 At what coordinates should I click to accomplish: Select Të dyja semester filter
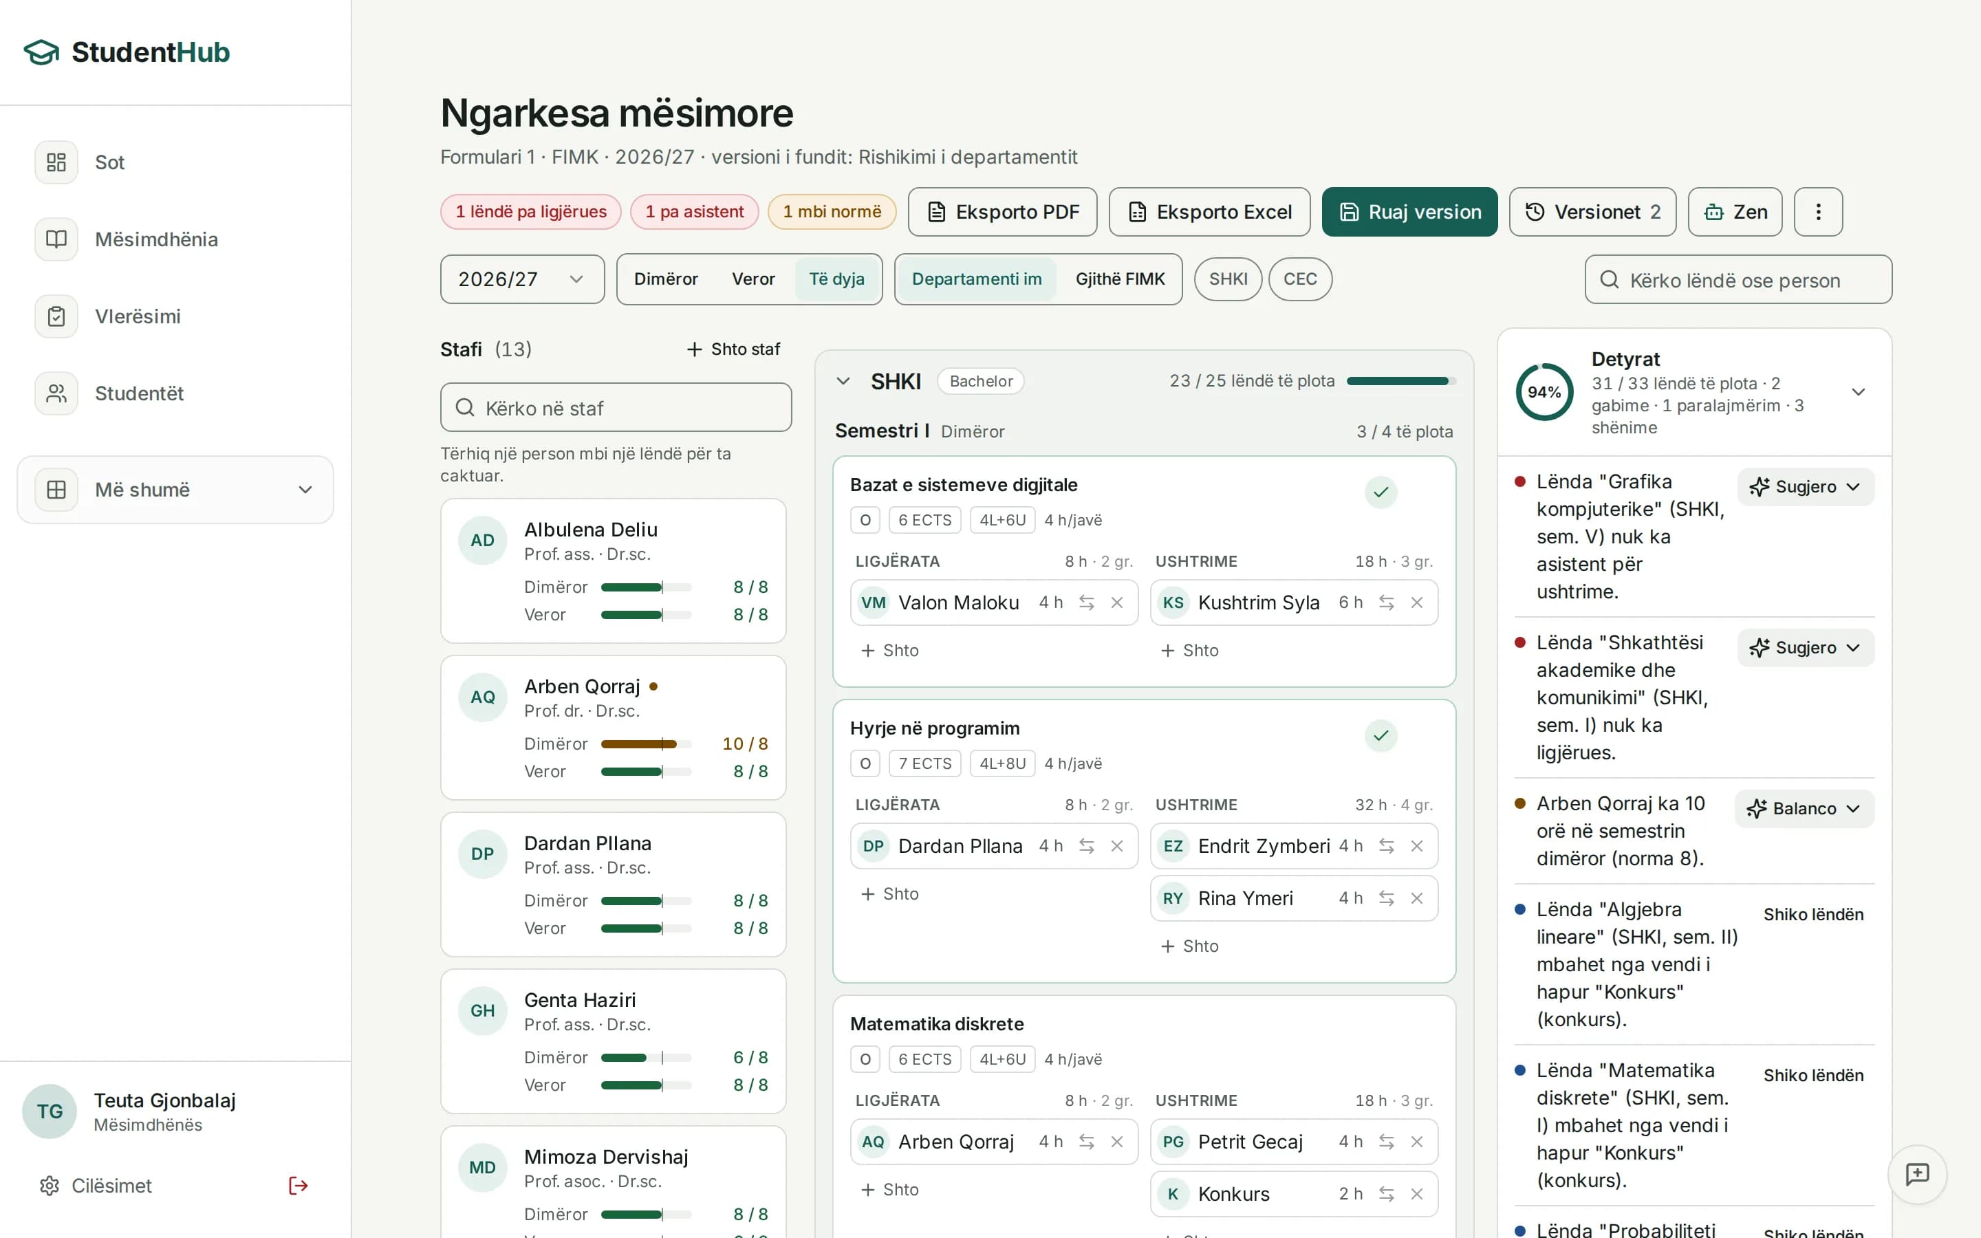tap(836, 279)
